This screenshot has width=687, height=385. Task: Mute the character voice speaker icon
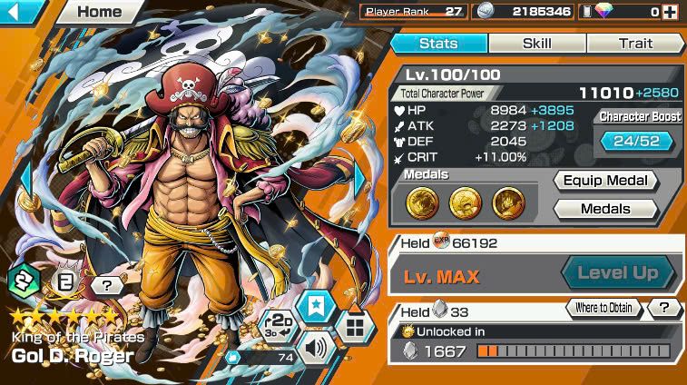pos(316,350)
